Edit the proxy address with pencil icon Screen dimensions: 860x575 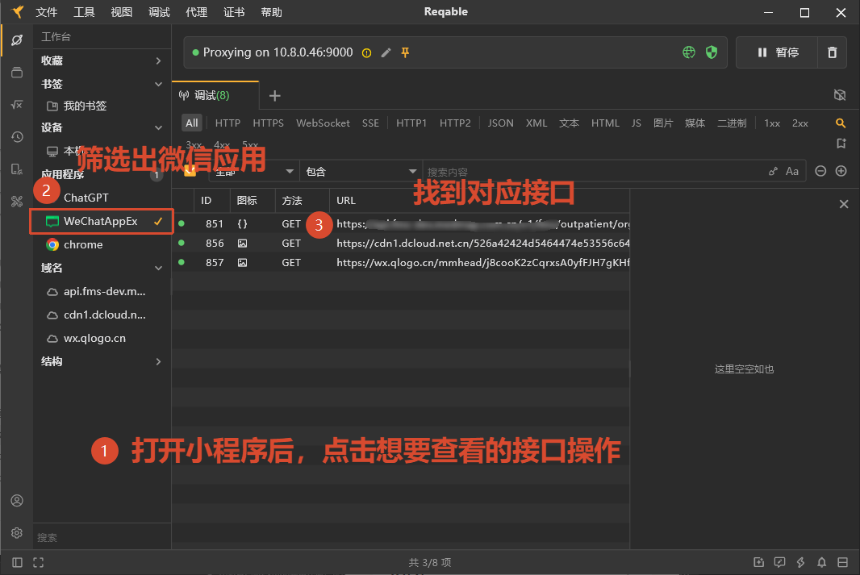pyautogui.click(x=386, y=52)
